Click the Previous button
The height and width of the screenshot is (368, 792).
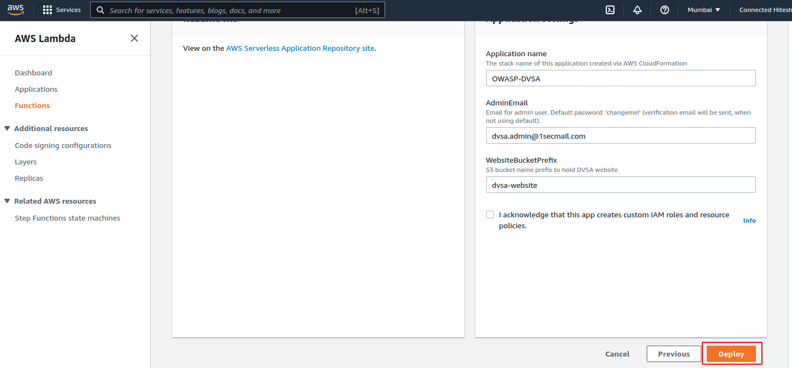pyautogui.click(x=673, y=353)
